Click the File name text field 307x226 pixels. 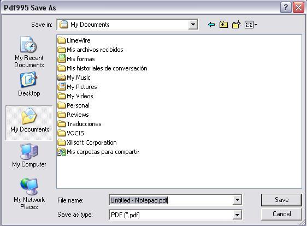point(171,200)
